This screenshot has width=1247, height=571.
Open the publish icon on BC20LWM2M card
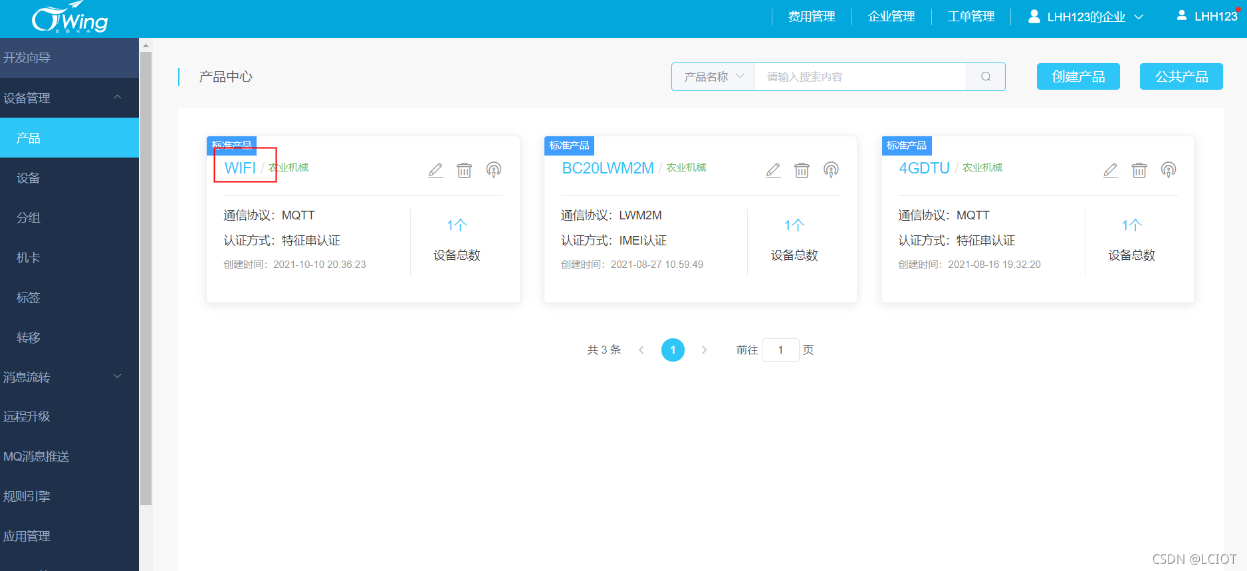point(831,170)
